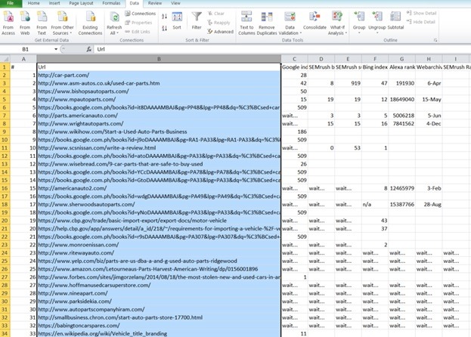Switch to Review tab
The width and height of the screenshot is (471, 337).
(155, 3)
